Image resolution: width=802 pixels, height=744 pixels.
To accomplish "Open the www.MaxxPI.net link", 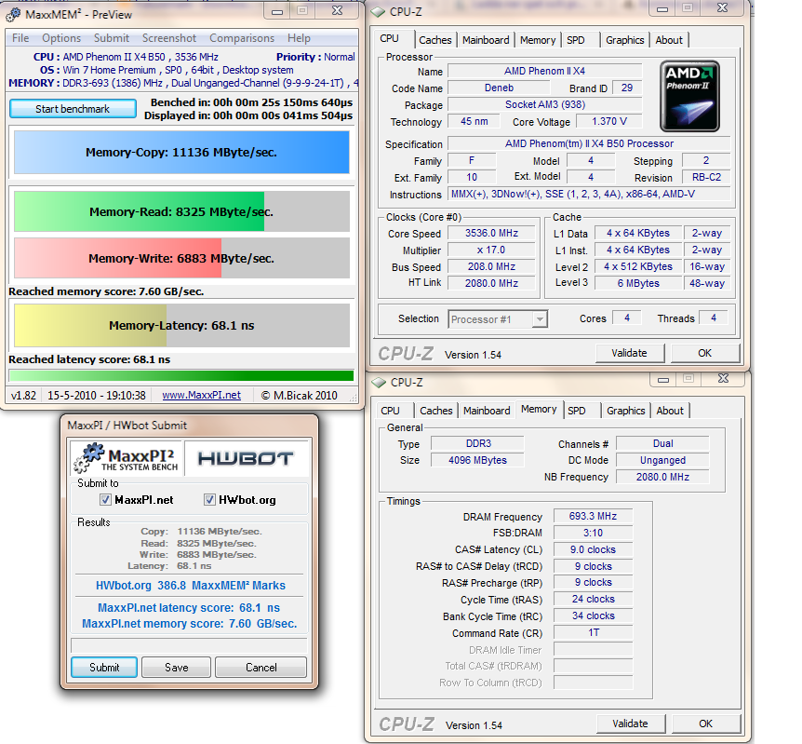I will (202, 396).
